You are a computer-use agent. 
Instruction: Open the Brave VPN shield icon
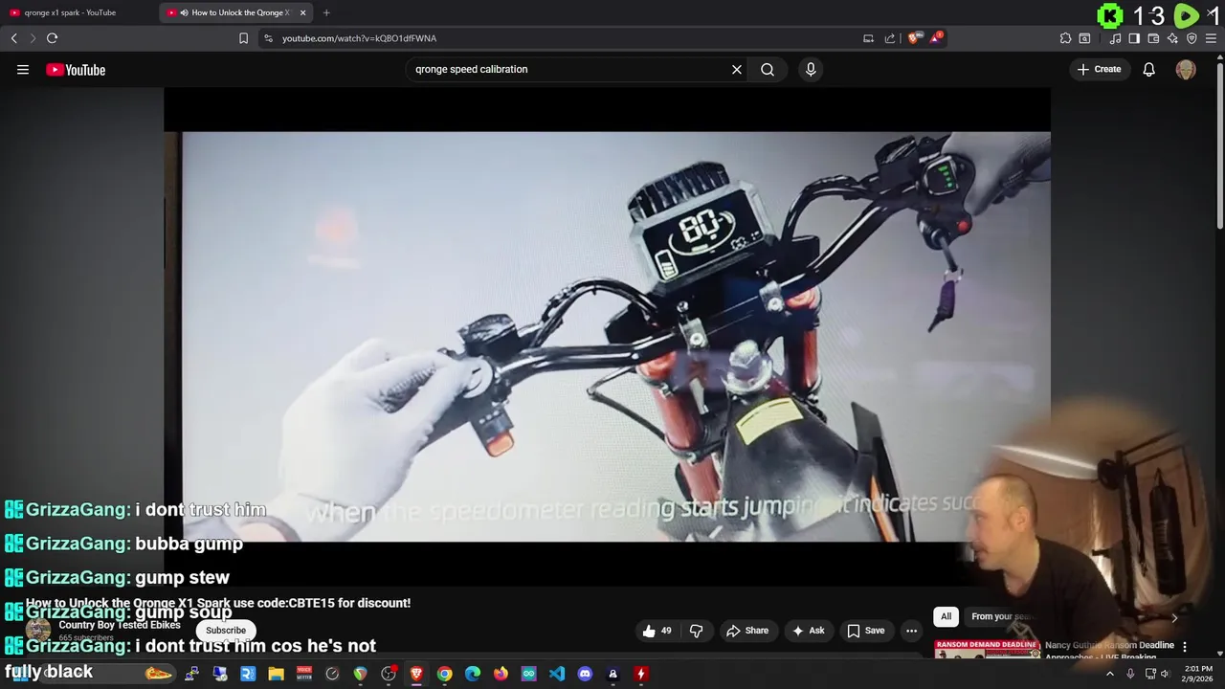pos(1192,38)
